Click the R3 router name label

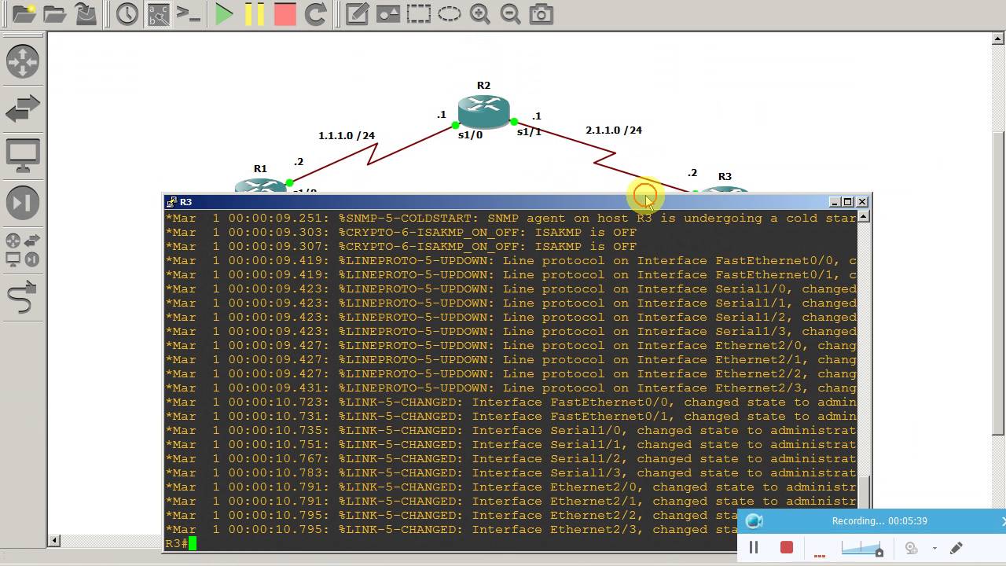725,176
